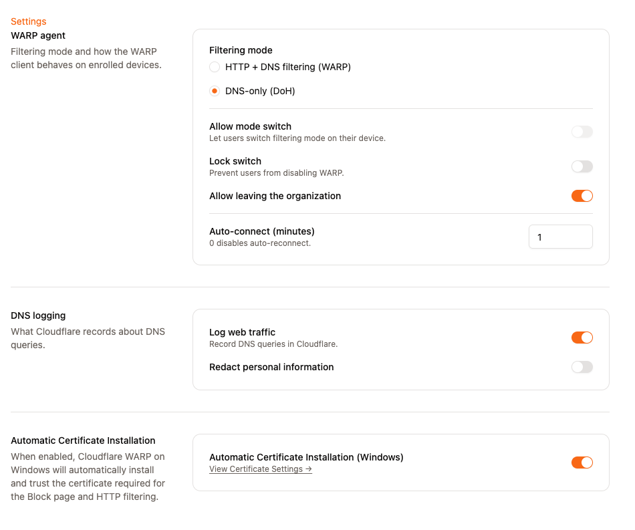Select the DNS-only (DoH) radio button
The width and height of the screenshot is (635, 530).
[215, 91]
